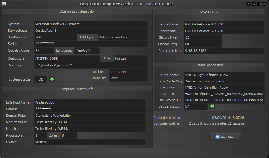Click the Owner field Kristen
The height and width of the screenshot is (158, 269).
[90, 142]
